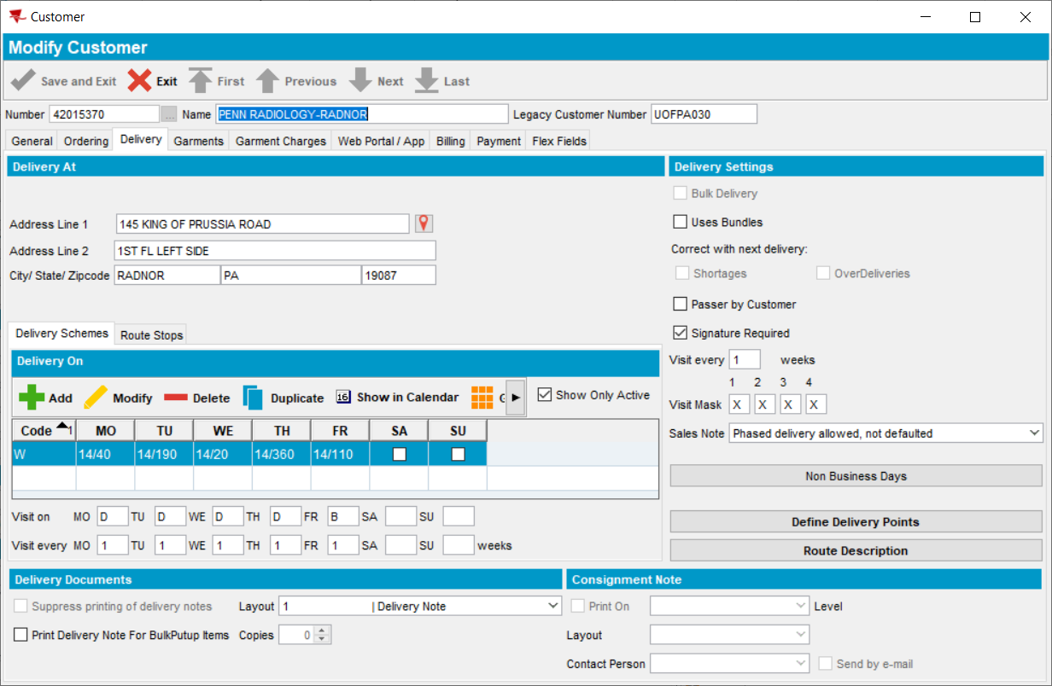Increase the Copies spinner value
Viewport: 1052px width, 686px height.
(322, 631)
